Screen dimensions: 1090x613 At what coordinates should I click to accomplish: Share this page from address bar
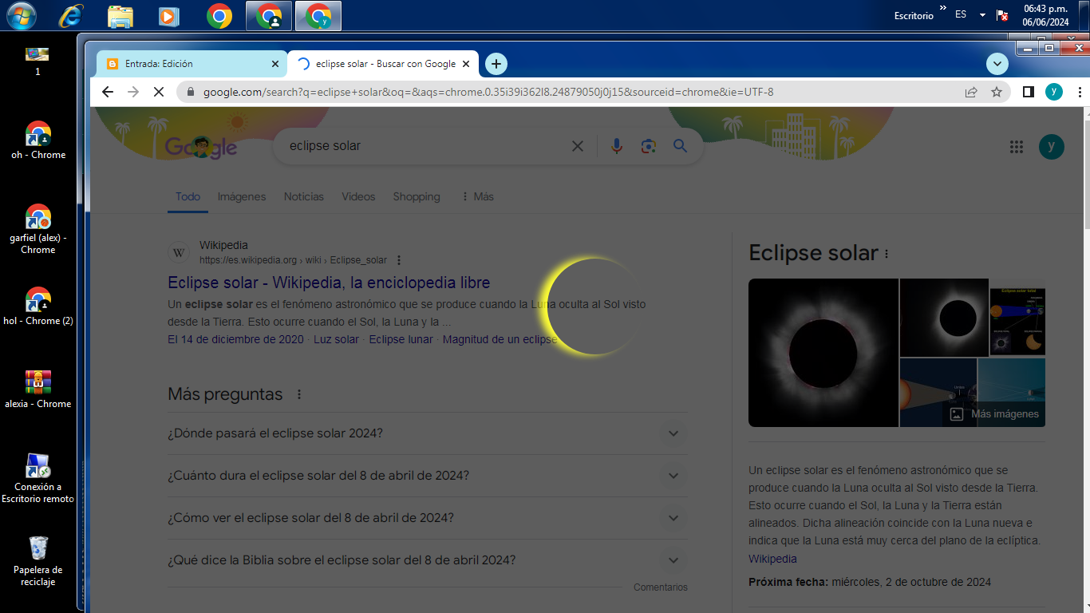[x=971, y=92]
